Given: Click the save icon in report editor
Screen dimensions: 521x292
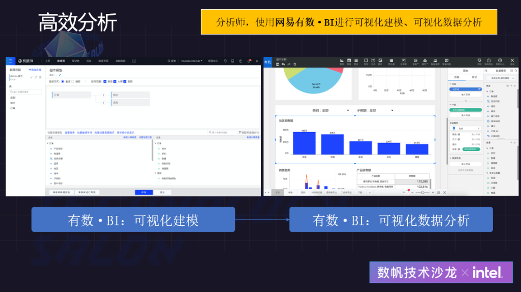Looking at the screenshot, I should tap(277, 65).
